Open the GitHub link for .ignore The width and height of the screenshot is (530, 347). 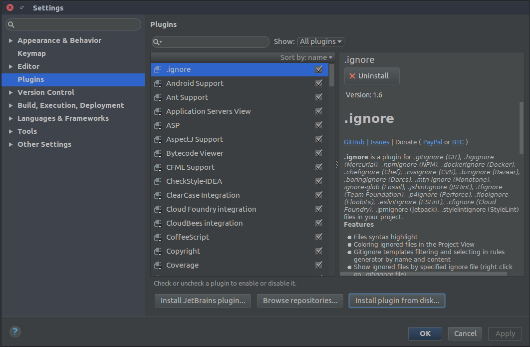tap(354, 142)
